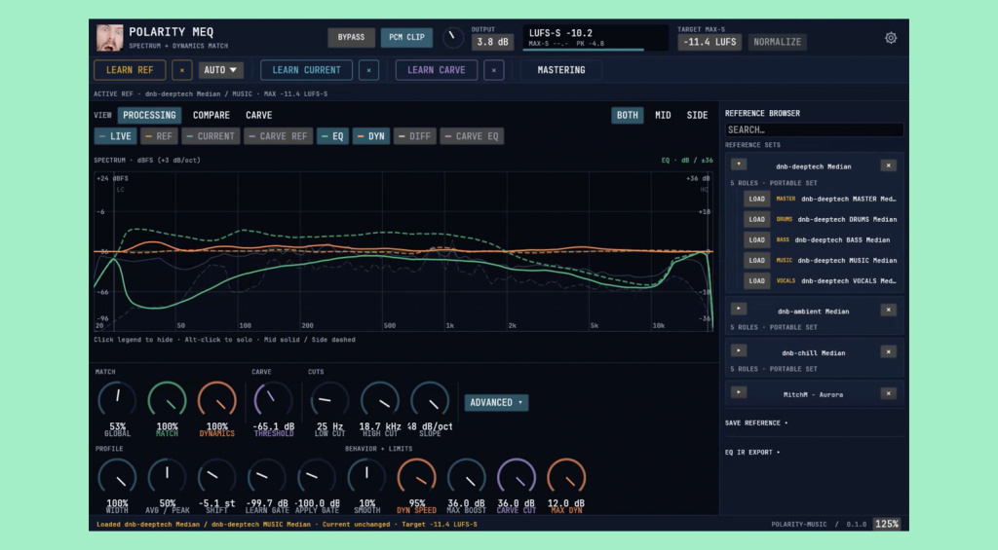The image size is (998, 550).
Task: Clear the learned reference (x beside LEARN REF)
Action: pos(182,70)
